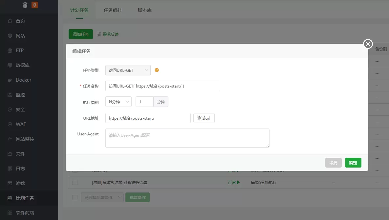Click the [勿删]资源管理器-获取进程流量 task name

(x=119, y=182)
